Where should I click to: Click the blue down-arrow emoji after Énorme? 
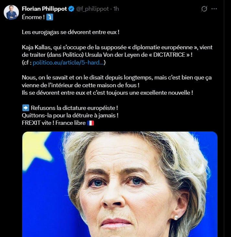coord(50,17)
